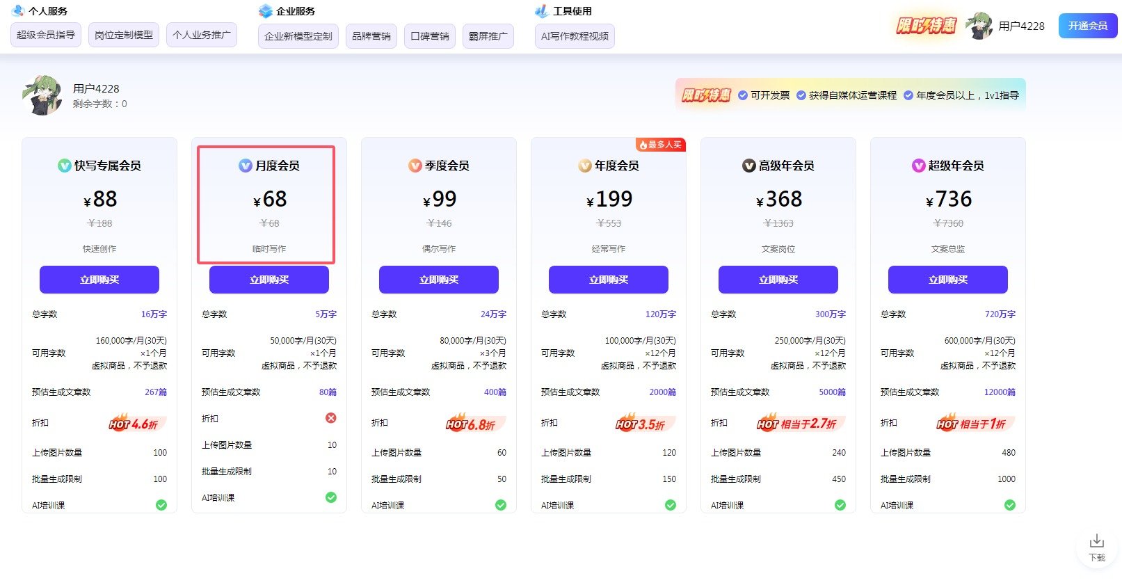Click the large profile avatar beside 剩余字数

pos(42,95)
